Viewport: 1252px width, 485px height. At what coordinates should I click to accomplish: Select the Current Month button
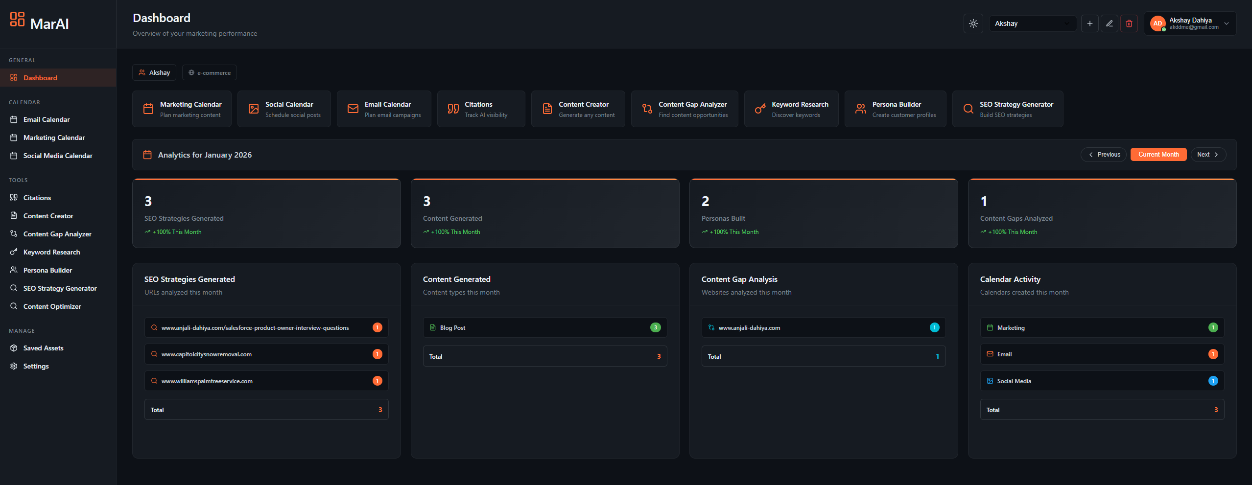[1158, 155]
